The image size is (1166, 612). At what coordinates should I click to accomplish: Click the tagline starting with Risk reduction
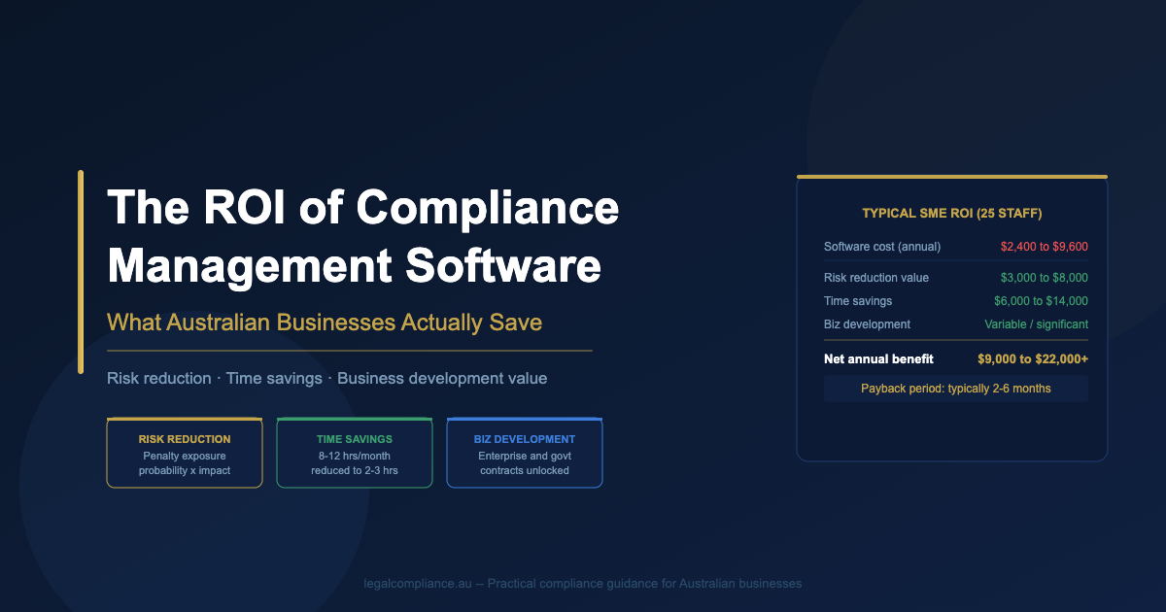click(327, 378)
